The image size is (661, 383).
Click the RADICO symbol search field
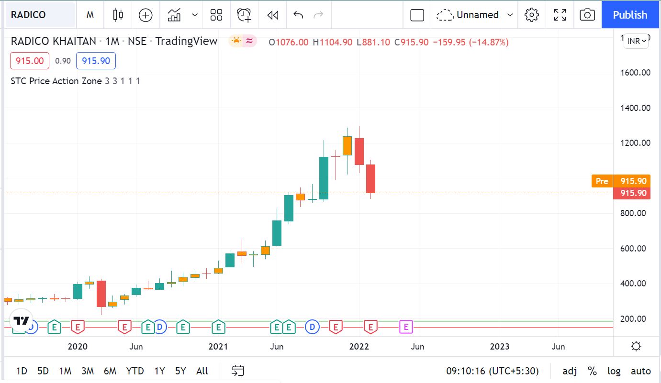(x=39, y=15)
